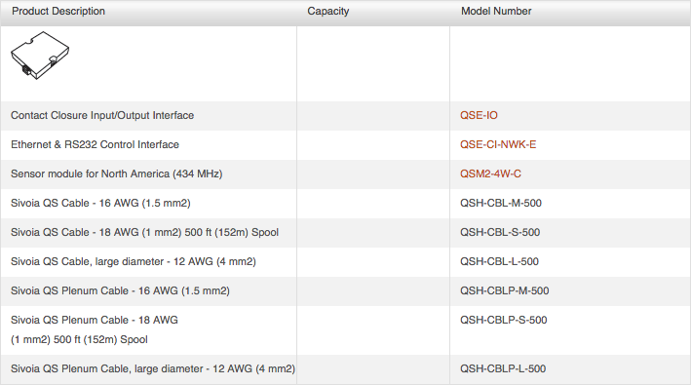Click the product device illustration thumbnail
This screenshot has width=691, height=385.
(x=40, y=55)
